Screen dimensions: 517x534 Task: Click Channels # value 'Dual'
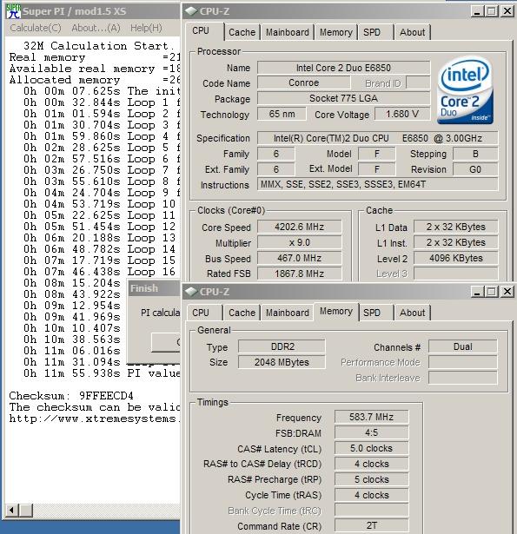(x=463, y=346)
